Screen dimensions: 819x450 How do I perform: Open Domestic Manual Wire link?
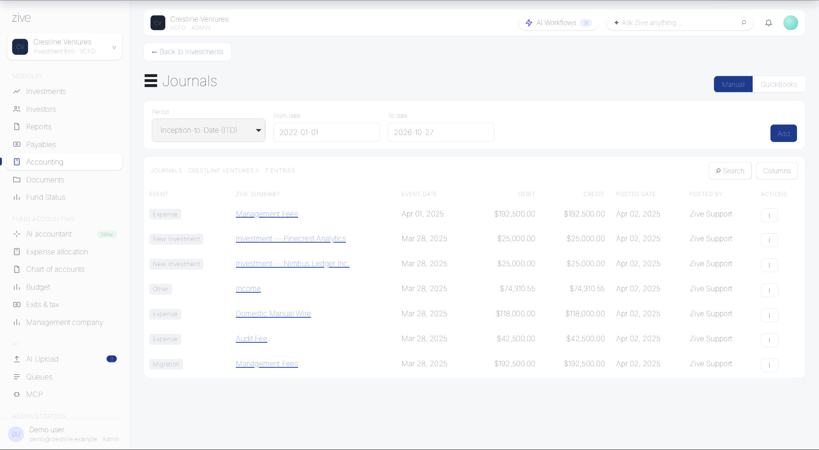pos(273,314)
